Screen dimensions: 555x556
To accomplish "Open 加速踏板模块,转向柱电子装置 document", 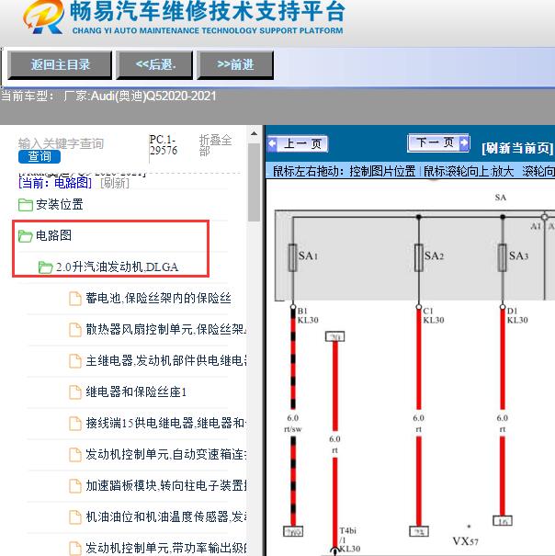I will pos(166,485).
